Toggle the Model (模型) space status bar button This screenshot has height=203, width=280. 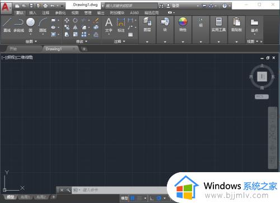pyautogui.click(x=124, y=198)
